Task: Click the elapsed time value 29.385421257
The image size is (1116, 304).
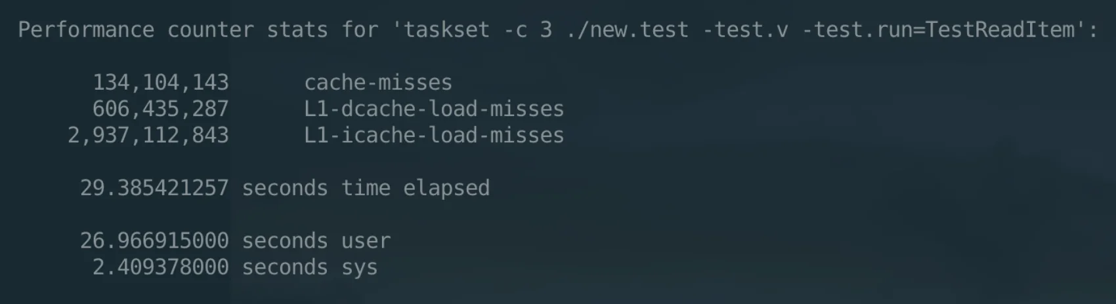Action: (154, 188)
